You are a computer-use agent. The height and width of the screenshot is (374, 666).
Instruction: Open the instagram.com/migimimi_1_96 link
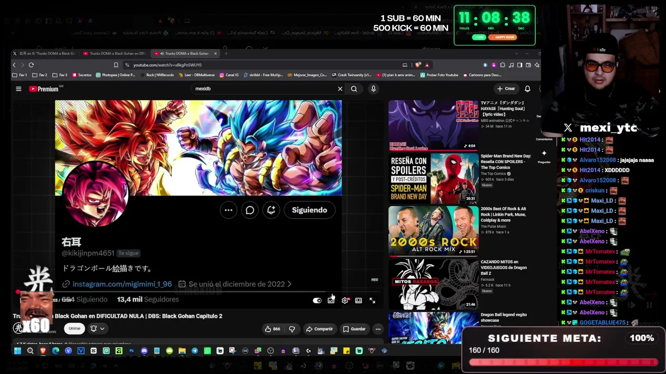coord(122,284)
